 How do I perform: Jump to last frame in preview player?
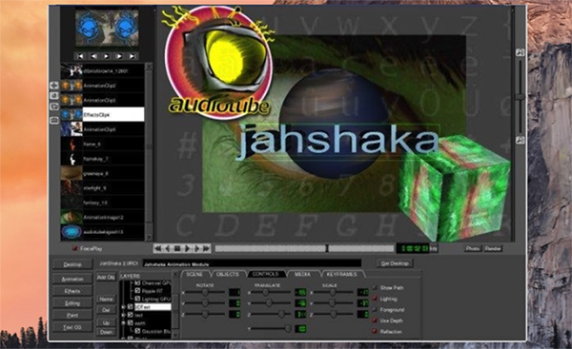[133, 56]
